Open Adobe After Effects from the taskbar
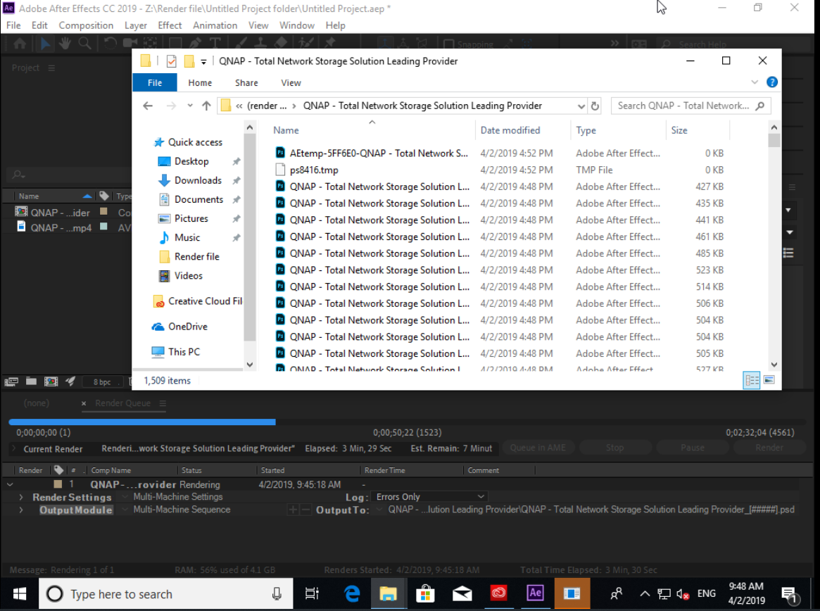Viewport: 820px width, 611px height. pos(535,593)
